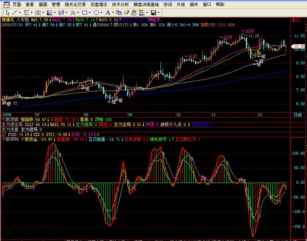The height and width of the screenshot is (241, 307).
Task: Select the parallel vertical lines tool
Action: click(37, 13)
